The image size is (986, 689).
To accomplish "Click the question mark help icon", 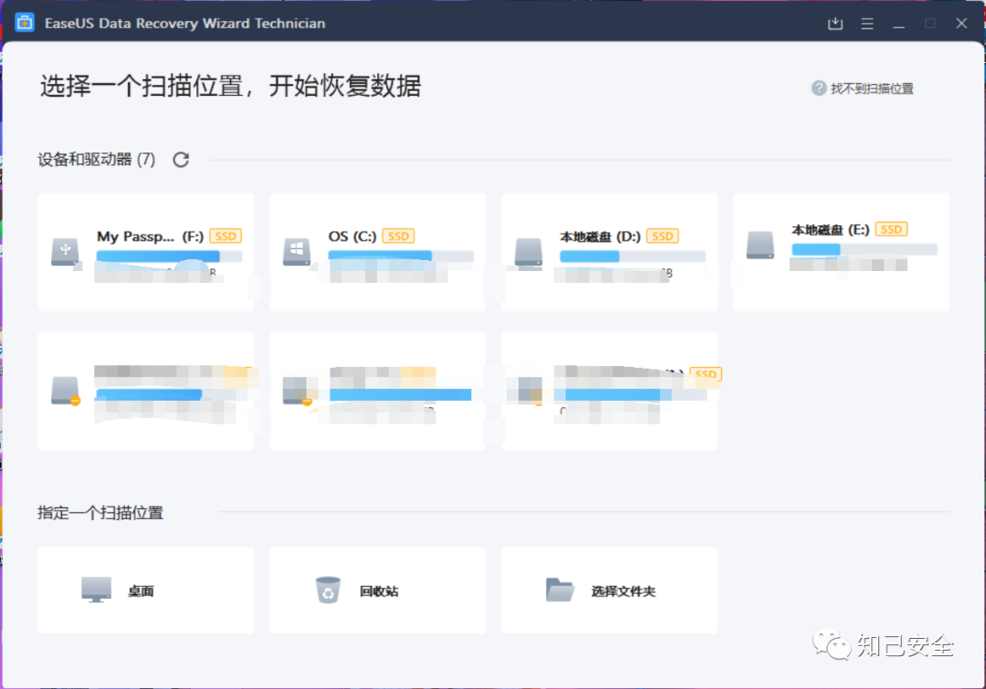I will 819,88.
